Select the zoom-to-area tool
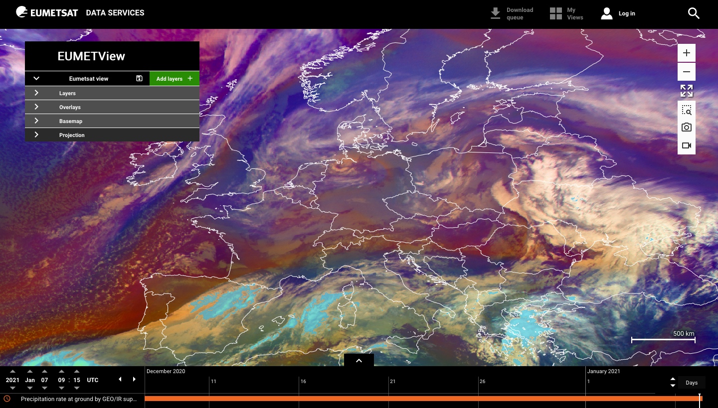Image resolution: width=718 pixels, height=408 pixels. (x=687, y=110)
